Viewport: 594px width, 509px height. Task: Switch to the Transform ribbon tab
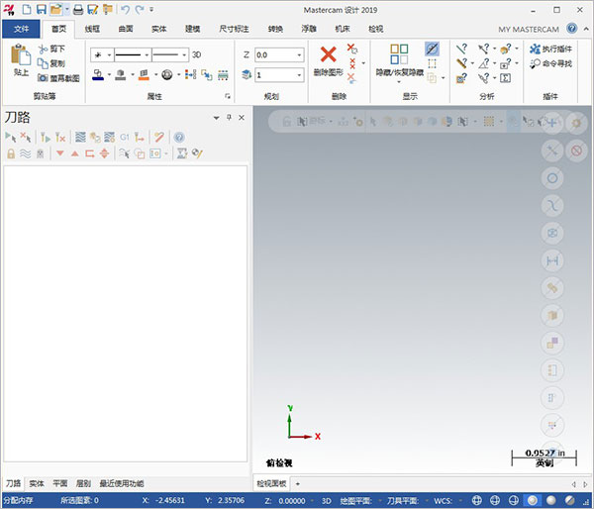(275, 29)
